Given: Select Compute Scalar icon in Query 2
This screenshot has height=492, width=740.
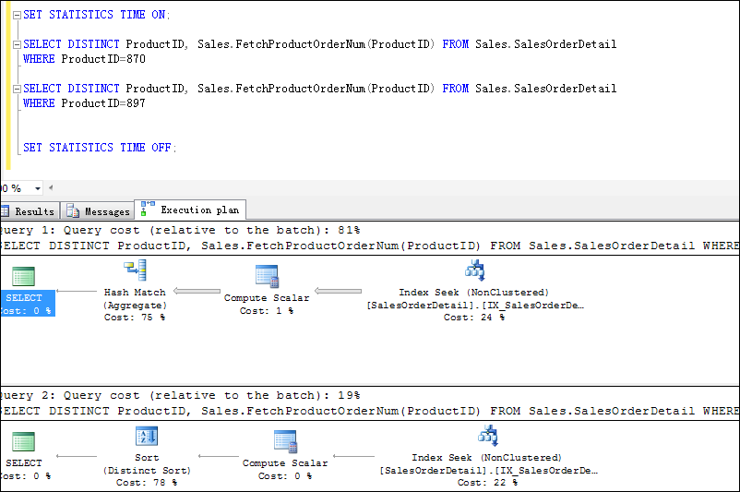Looking at the screenshot, I should click(285, 441).
